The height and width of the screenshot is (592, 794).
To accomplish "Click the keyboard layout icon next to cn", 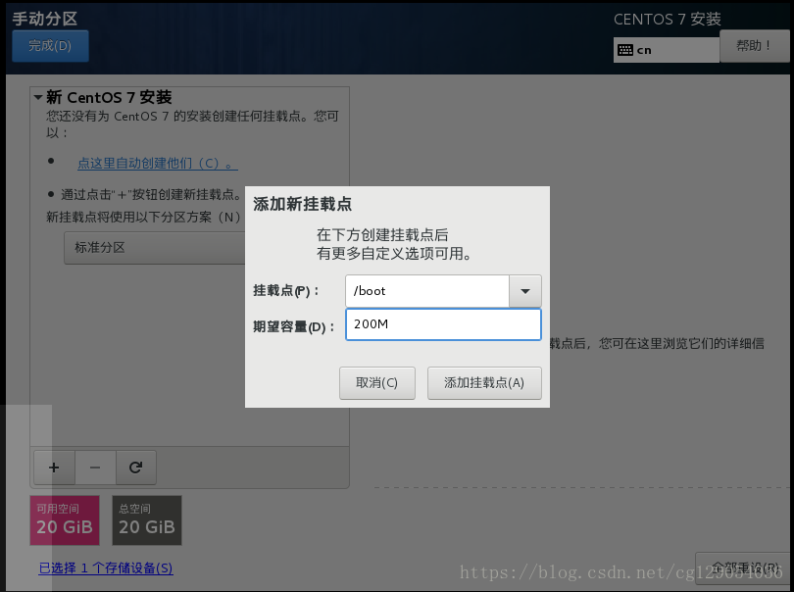I will point(625,50).
